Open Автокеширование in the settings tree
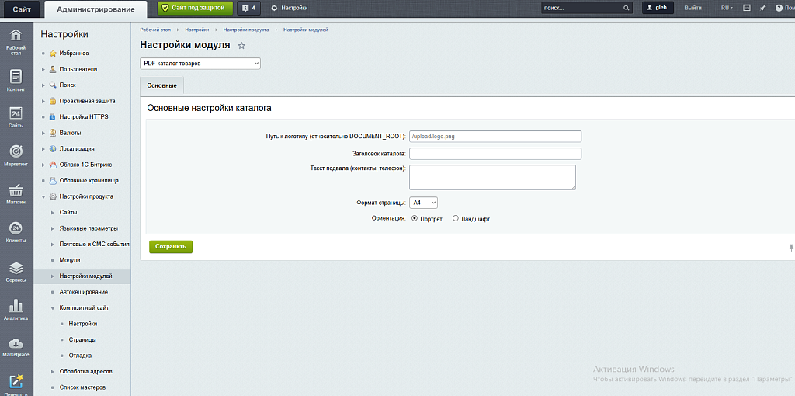Screen dimensions: 795x396 click(x=83, y=292)
